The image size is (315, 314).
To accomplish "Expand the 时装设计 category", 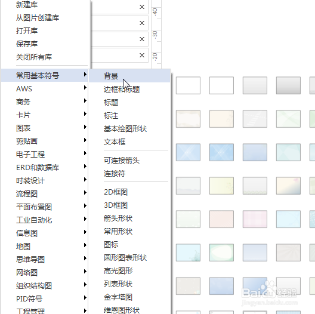I will [x=45, y=180].
